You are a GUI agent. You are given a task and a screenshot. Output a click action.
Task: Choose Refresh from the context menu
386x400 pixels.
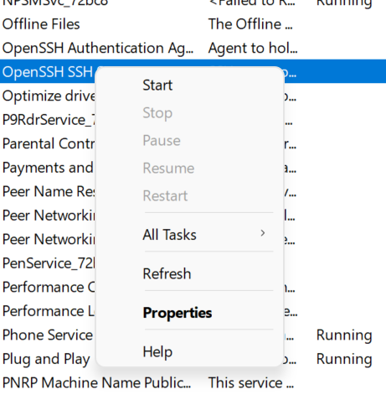tap(167, 273)
